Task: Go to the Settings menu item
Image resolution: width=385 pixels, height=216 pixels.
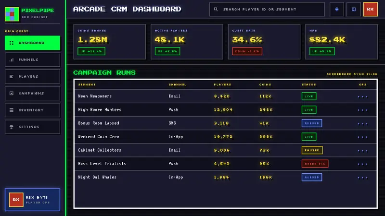Action: coord(32,127)
